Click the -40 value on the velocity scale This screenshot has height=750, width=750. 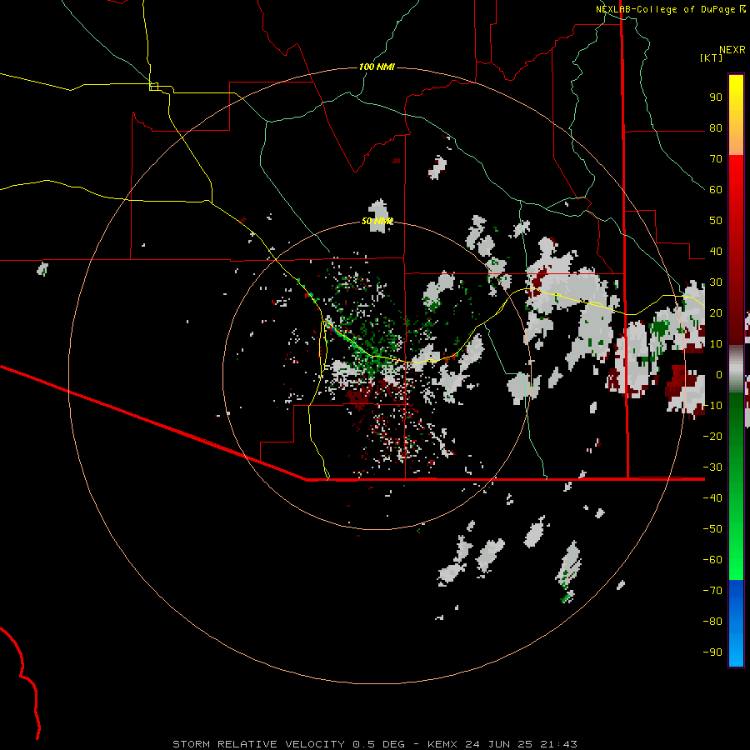[712, 498]
